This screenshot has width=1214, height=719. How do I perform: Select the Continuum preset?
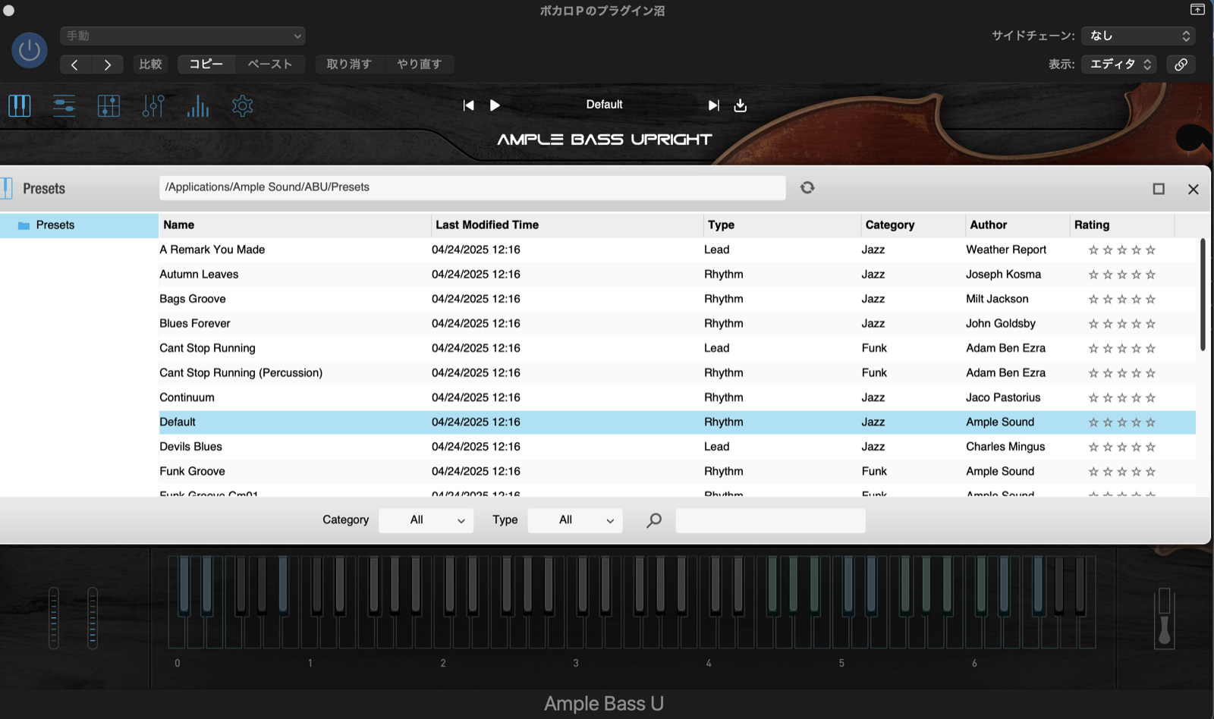pyautogui.click(x=678, y=397)
